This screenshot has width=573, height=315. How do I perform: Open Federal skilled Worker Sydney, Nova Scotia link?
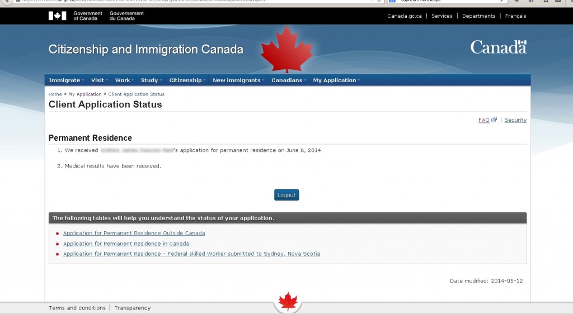(191, 254)
